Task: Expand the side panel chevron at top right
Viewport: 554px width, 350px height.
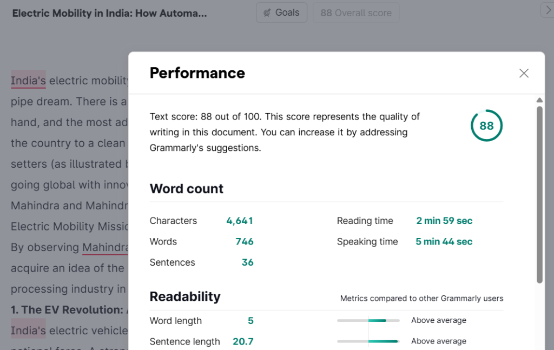Action: pyautogui.click(x=546, y=9)
